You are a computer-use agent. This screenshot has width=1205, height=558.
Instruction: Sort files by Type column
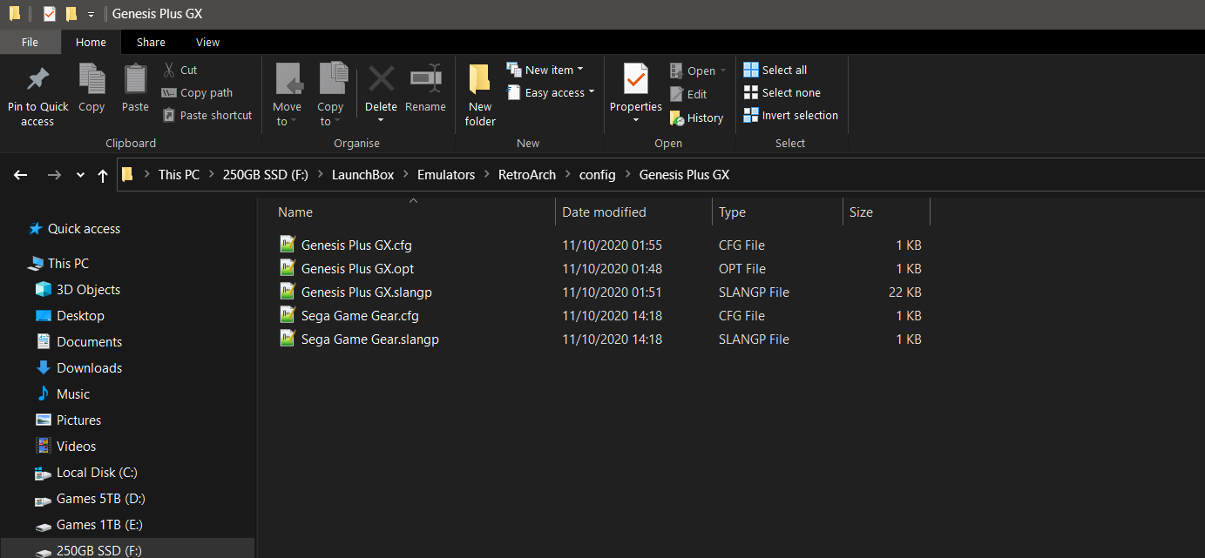click(732, 212)
